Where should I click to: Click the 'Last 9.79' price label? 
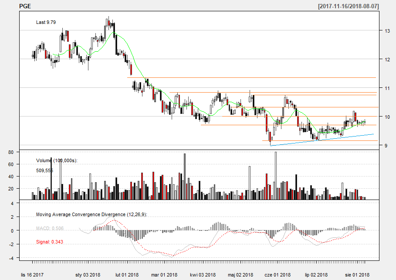[46, 22]
